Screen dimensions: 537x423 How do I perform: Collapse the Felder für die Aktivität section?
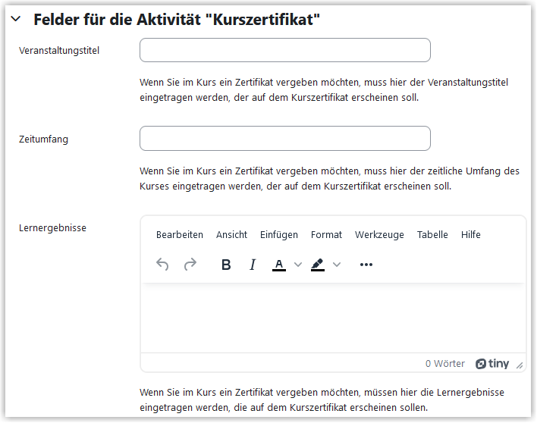click(x=16, y=19)
